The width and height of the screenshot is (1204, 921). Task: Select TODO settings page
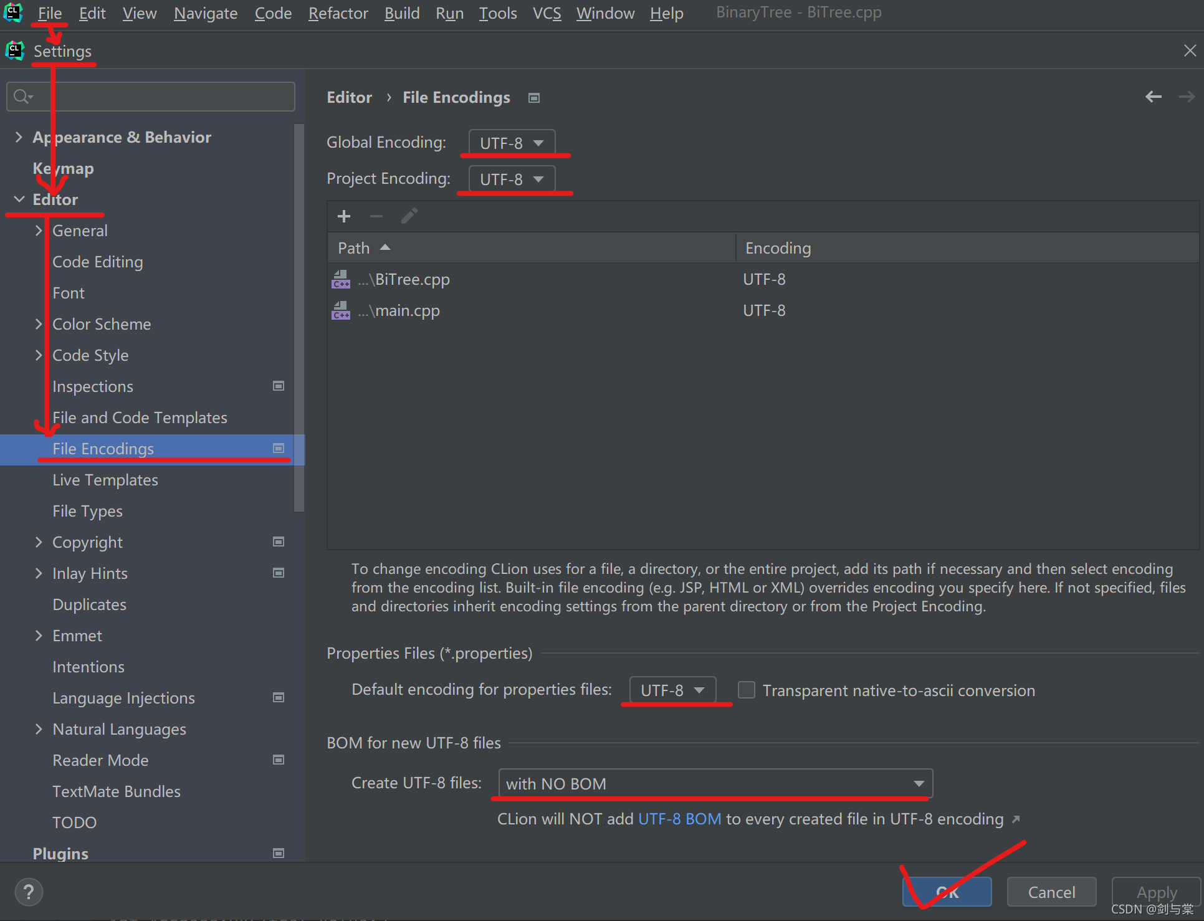74,823
